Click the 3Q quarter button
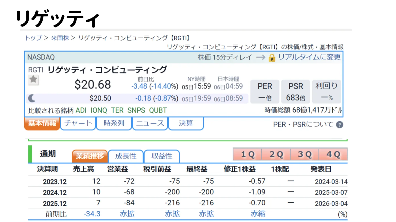This screenshot has width=396, height=222. click(x=305, y=154)
